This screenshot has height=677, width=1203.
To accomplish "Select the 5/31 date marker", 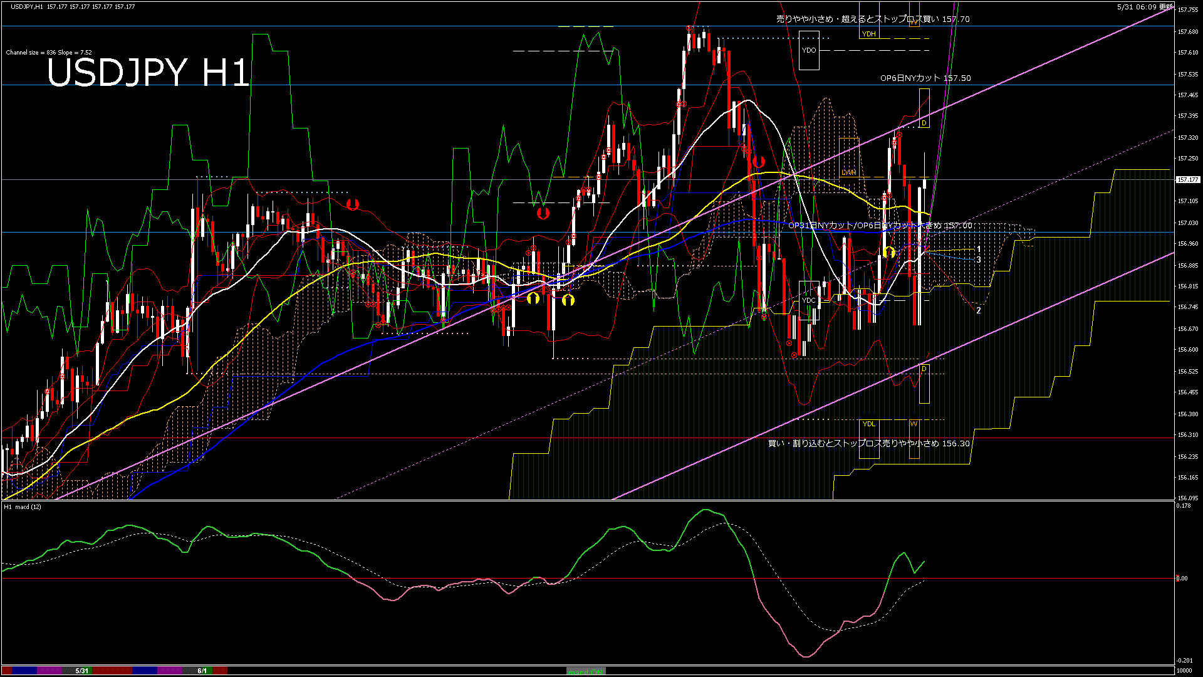I will click(82, 671).
